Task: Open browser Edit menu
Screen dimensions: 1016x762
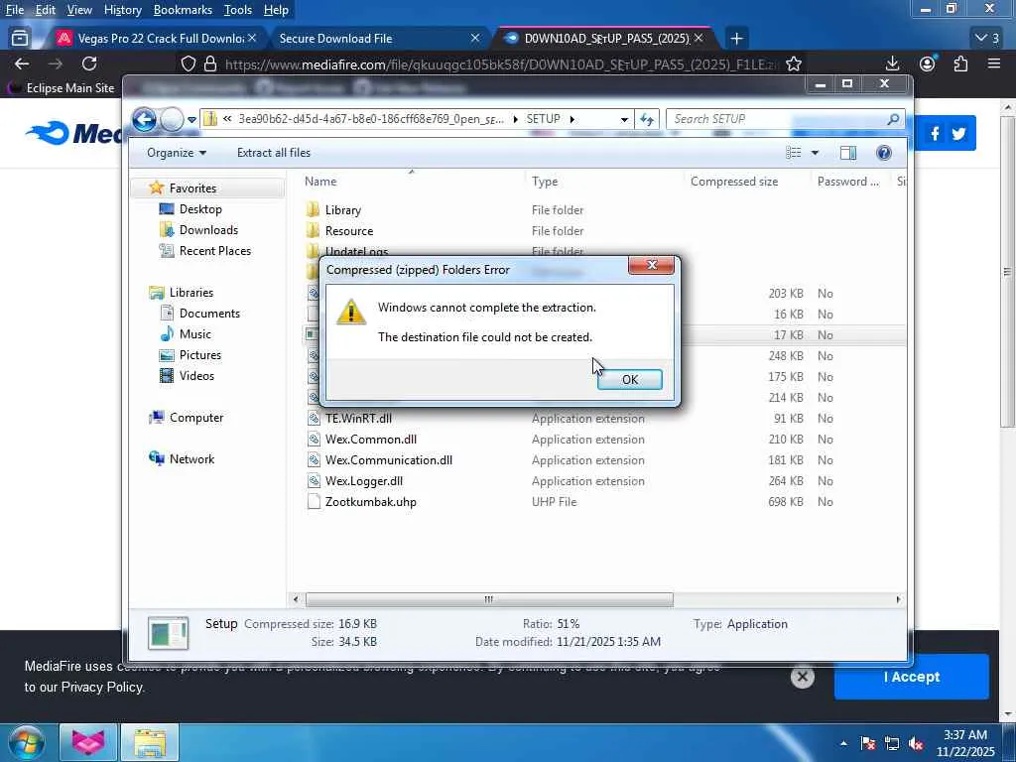Action: (45, 10)
